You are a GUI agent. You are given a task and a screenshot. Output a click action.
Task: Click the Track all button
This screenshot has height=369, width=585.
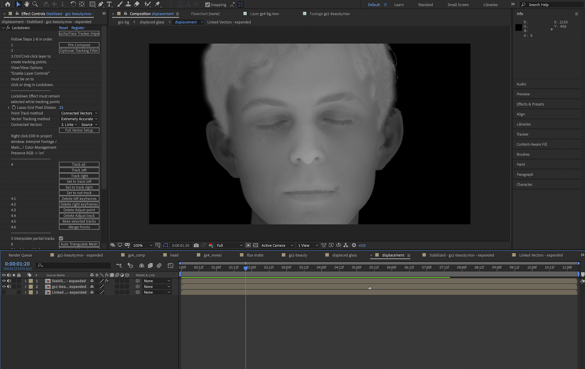pos(79,165)
